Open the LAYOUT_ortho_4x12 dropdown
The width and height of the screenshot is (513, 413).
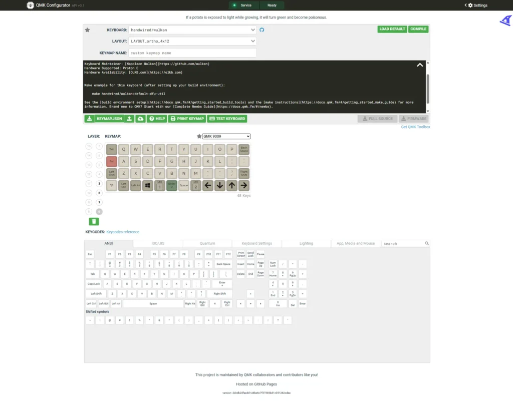click(x=192, y=41)
